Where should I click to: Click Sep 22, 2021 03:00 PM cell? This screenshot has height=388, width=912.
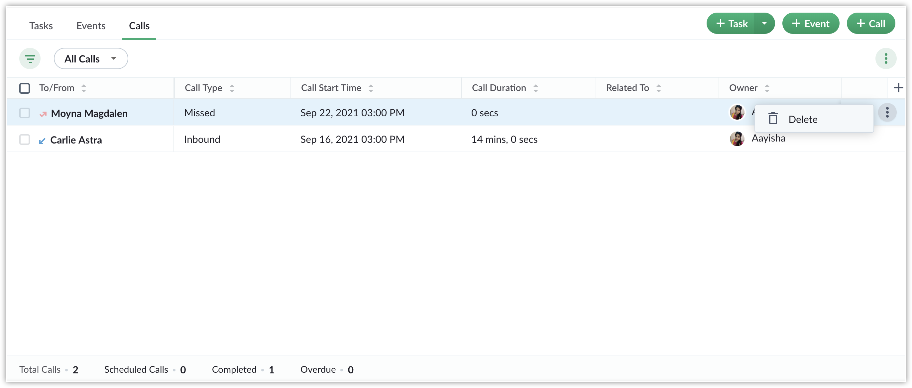[x=352, y=113]
